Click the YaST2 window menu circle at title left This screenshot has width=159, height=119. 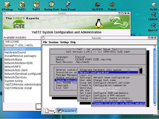pyautogui.click(x=4, y=13)
